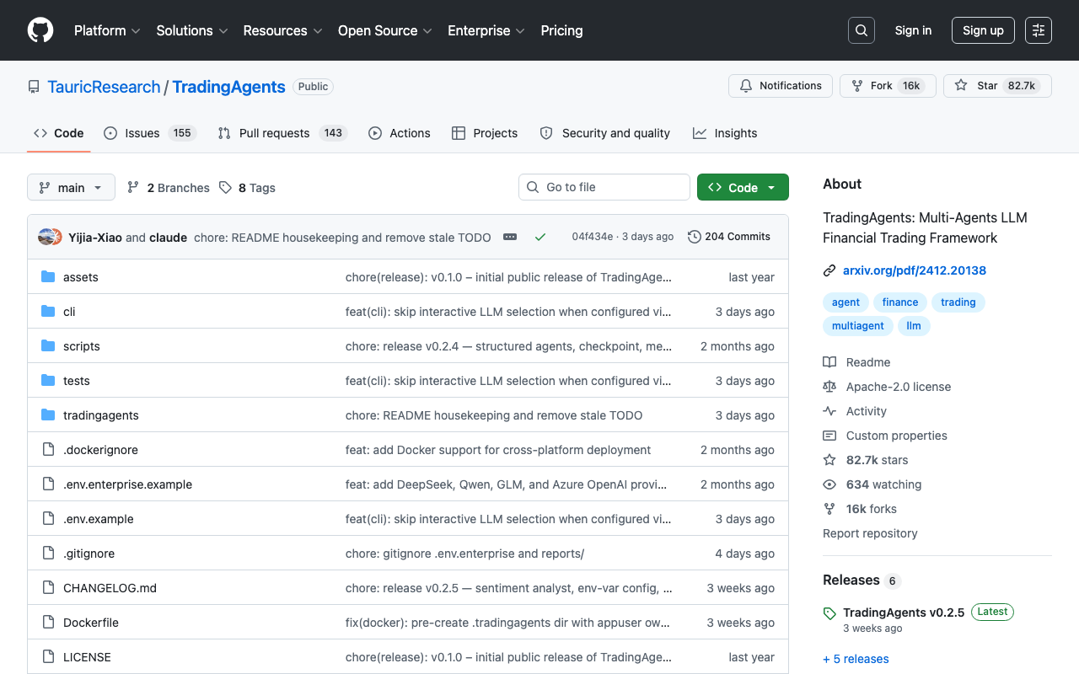
Task: Expand the Platform menu
Action: pyautogui.click(x=105, y=30)
